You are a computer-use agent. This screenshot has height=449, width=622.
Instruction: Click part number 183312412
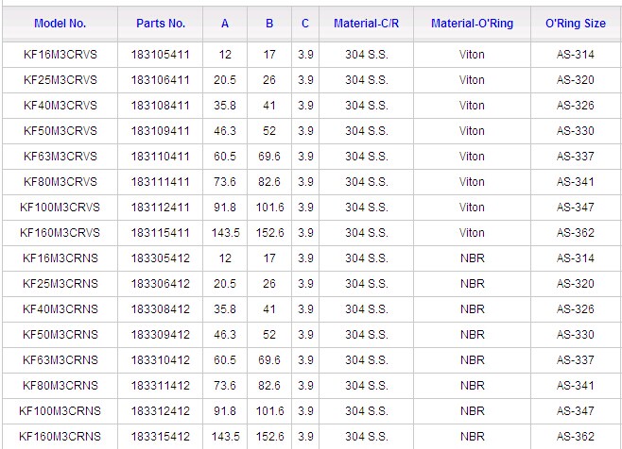coord(161,411)
